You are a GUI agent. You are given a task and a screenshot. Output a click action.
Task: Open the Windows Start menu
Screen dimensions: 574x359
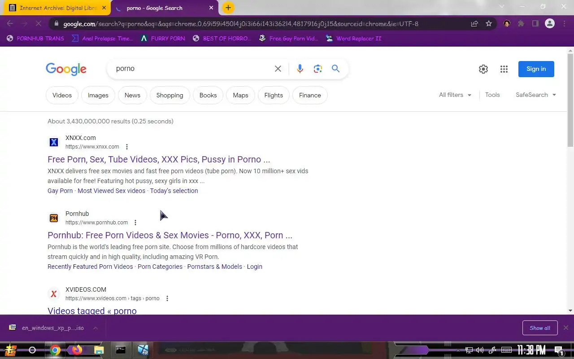[x=11, y=350]
